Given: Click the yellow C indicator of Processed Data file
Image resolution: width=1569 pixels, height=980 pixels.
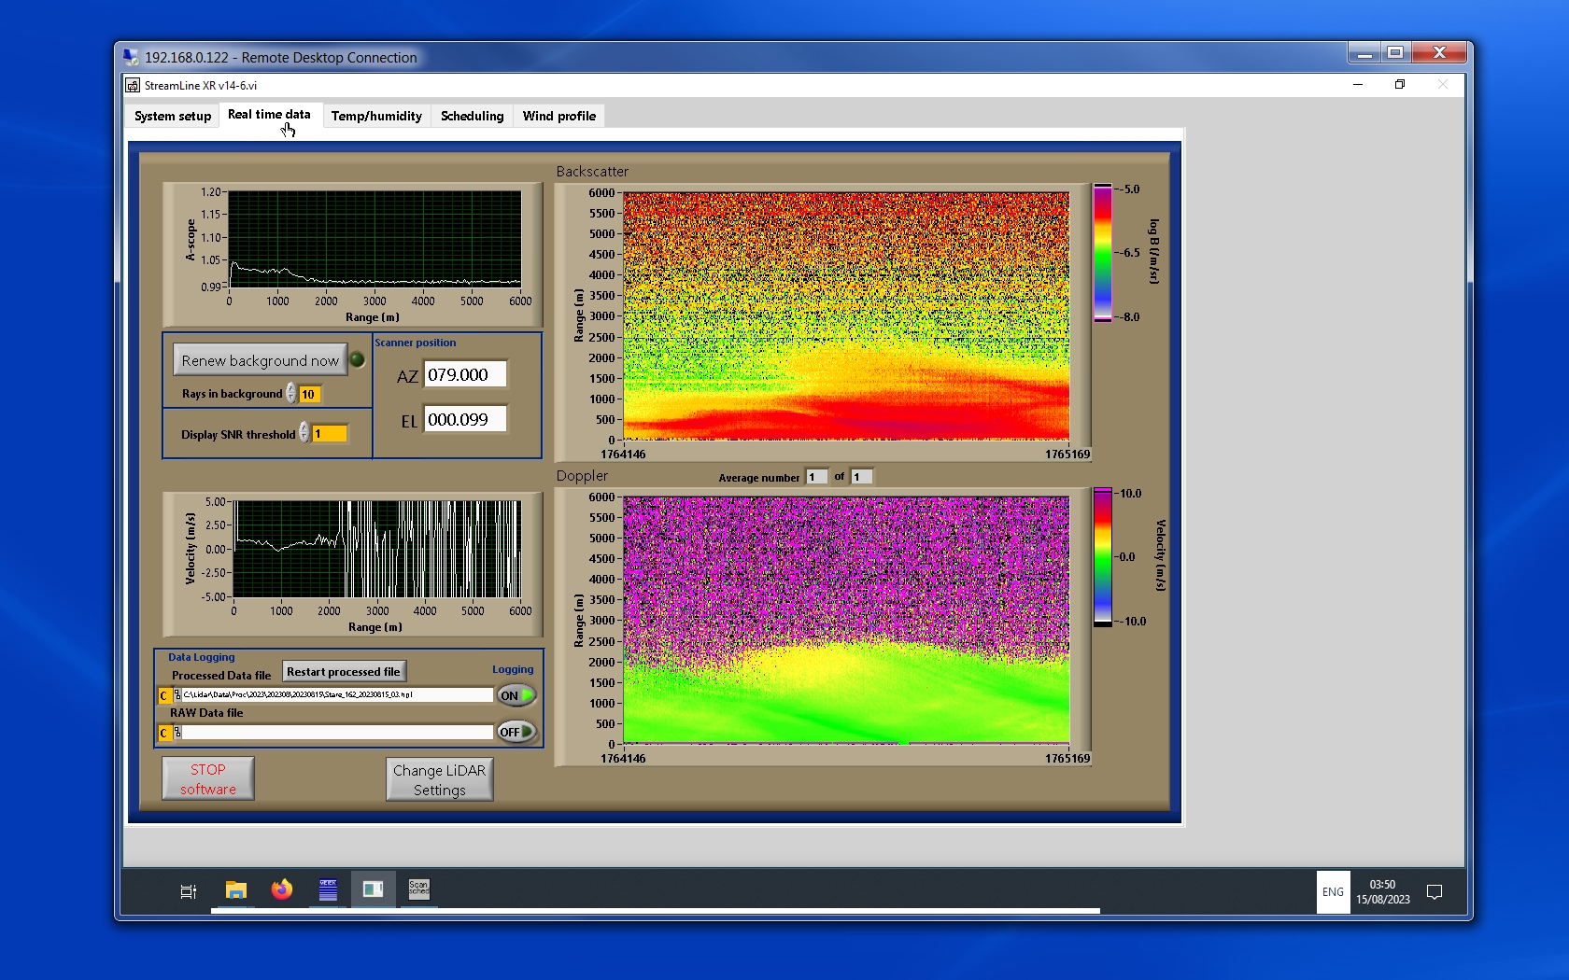Looking at the screenshot, I should point(164,695).
